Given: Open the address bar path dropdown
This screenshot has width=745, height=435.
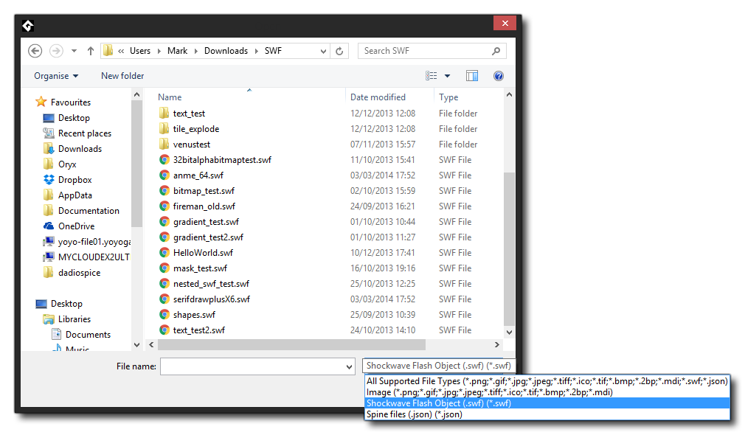Looking at the screenshot, I should click(x=323, y=51).
